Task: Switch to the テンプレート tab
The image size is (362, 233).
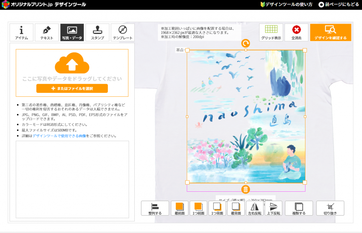Action: tap(123, 32)
